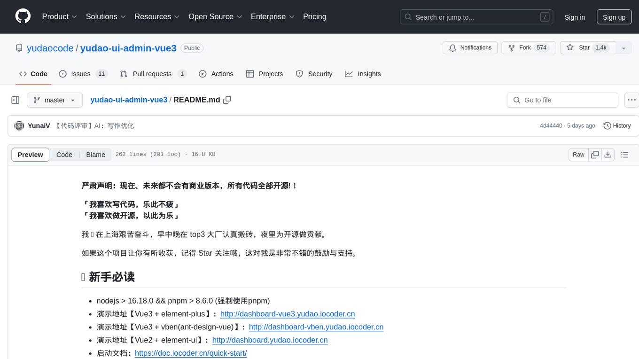Open the yudaocode owner profile link
Viewport: 639px width, 359px height.
[50, 48]
